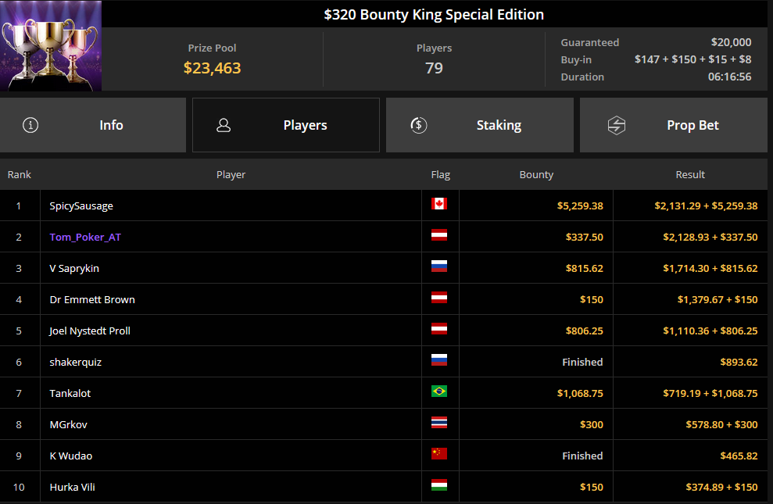Sort by the Rank column header
773x504 pixels.
[20, 174]
